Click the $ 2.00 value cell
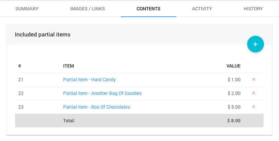The image size is (279, 141). 234,93
